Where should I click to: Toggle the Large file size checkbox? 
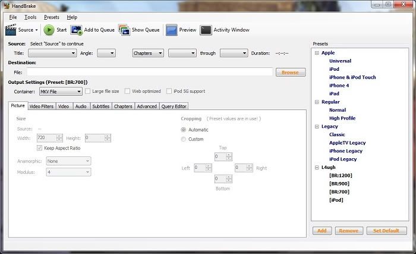coord(87,91)
